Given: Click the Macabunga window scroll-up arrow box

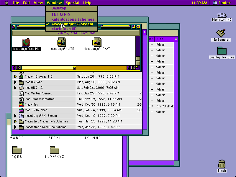Looking at the screenshot, I should tap(138, 58).
